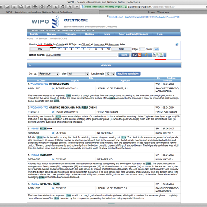Open patent WO/2006/037832 link
Image resolution: width=207 pixels, height=207 pixels.
[x=39, y=84]
